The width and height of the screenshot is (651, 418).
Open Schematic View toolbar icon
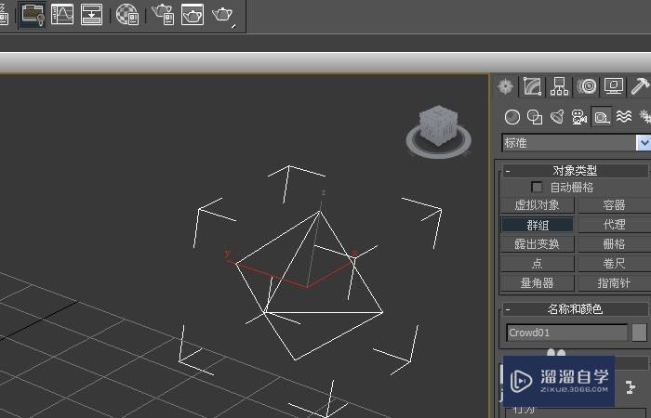pos(91,14)
